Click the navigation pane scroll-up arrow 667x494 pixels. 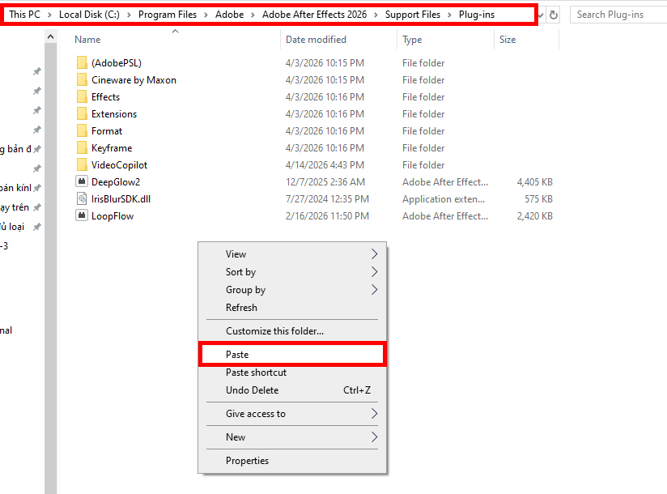pyautogui.click(x=51, y=37)
